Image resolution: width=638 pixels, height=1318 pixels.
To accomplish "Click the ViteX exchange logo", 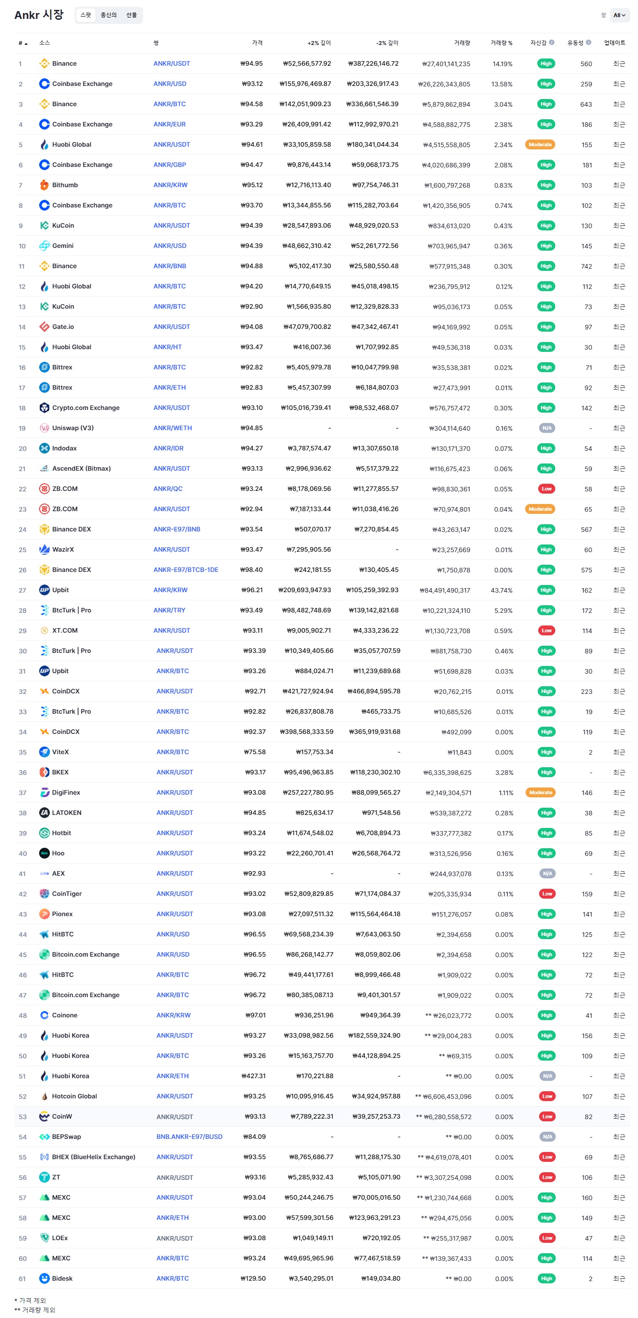I will [x=45, y=752].
